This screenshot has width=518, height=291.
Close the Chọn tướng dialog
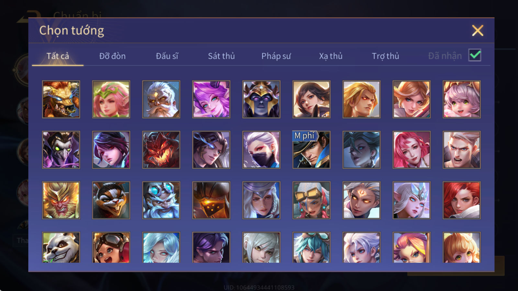click(478, 31)
